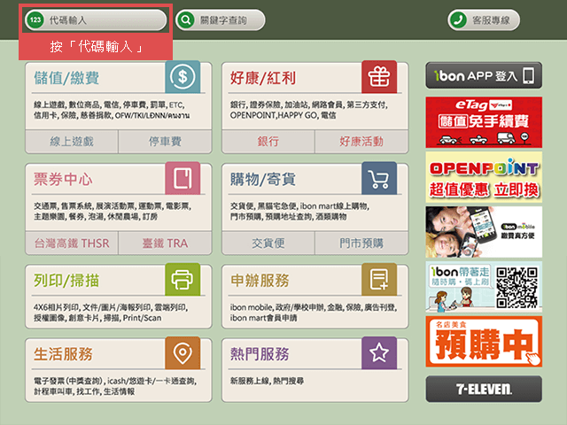Click the green printer 列印/掃描 icon
This screenshot has width=567, height=425.
pos(183,280)
